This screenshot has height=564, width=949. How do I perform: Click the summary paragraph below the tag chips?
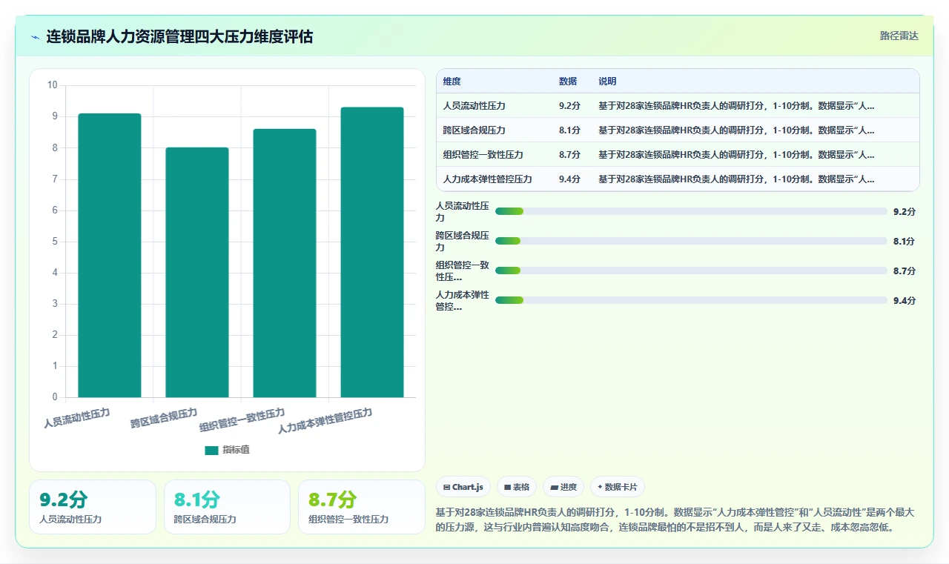[x=675, y=520]
